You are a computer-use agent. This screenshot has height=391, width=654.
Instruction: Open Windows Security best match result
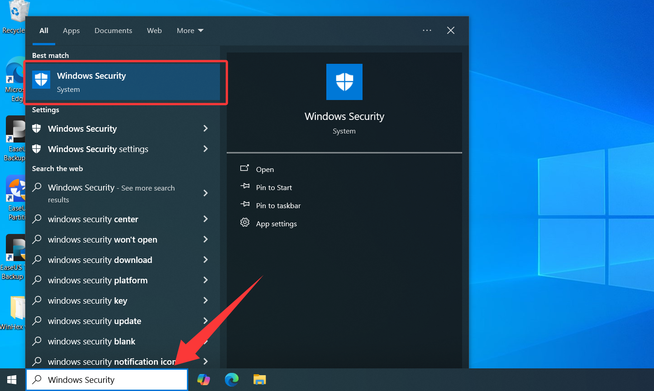coord(123,82)
